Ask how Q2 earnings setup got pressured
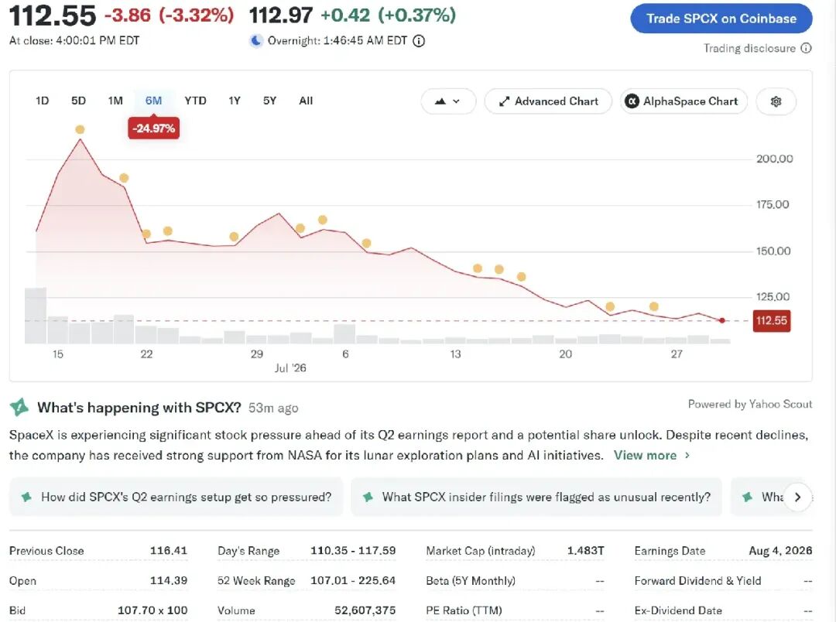The width and height of the screenshot is (836, 622). coord(176,497)
